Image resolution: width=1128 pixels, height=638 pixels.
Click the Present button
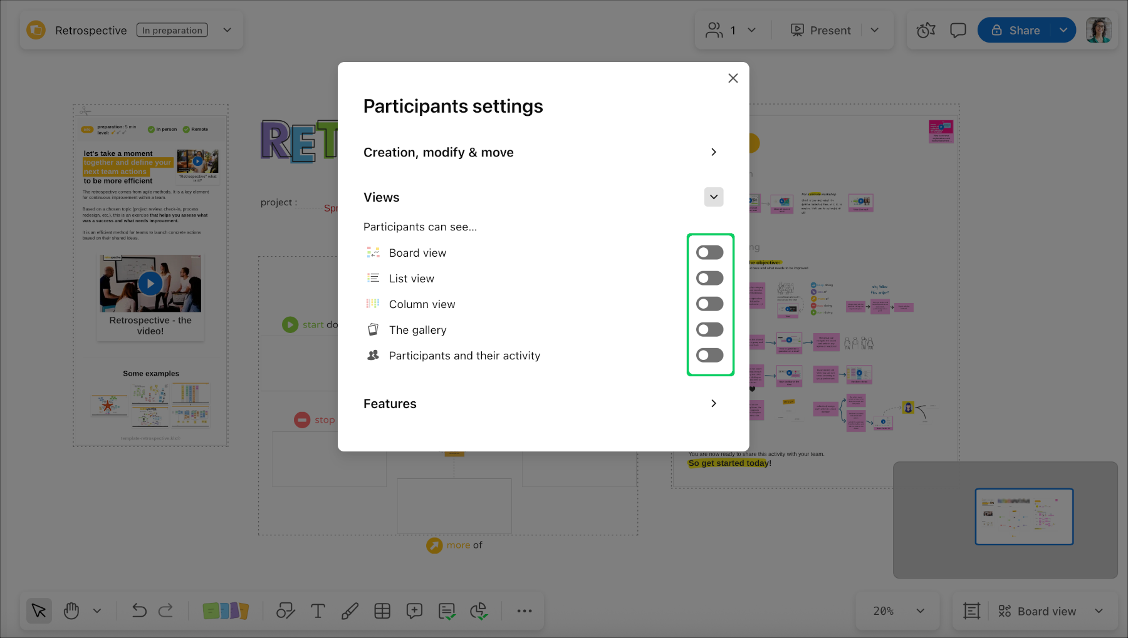(x=821, y=30)
